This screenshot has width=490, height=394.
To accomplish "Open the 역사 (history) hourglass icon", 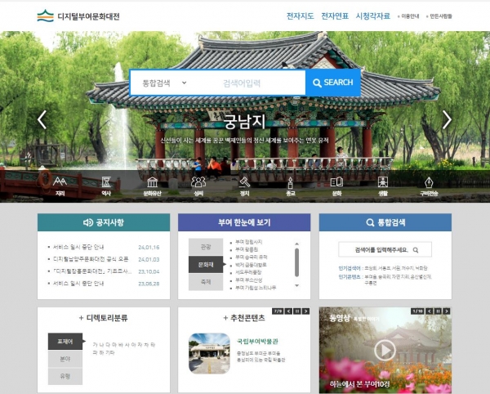I will tap(106, 184).
